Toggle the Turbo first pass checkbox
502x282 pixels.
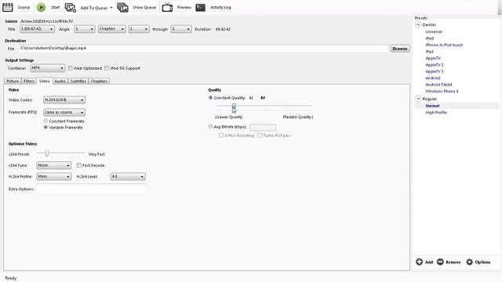click(x=260, y=136)
